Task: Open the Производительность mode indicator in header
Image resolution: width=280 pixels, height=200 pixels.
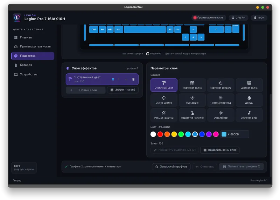Action: (209, 18)
